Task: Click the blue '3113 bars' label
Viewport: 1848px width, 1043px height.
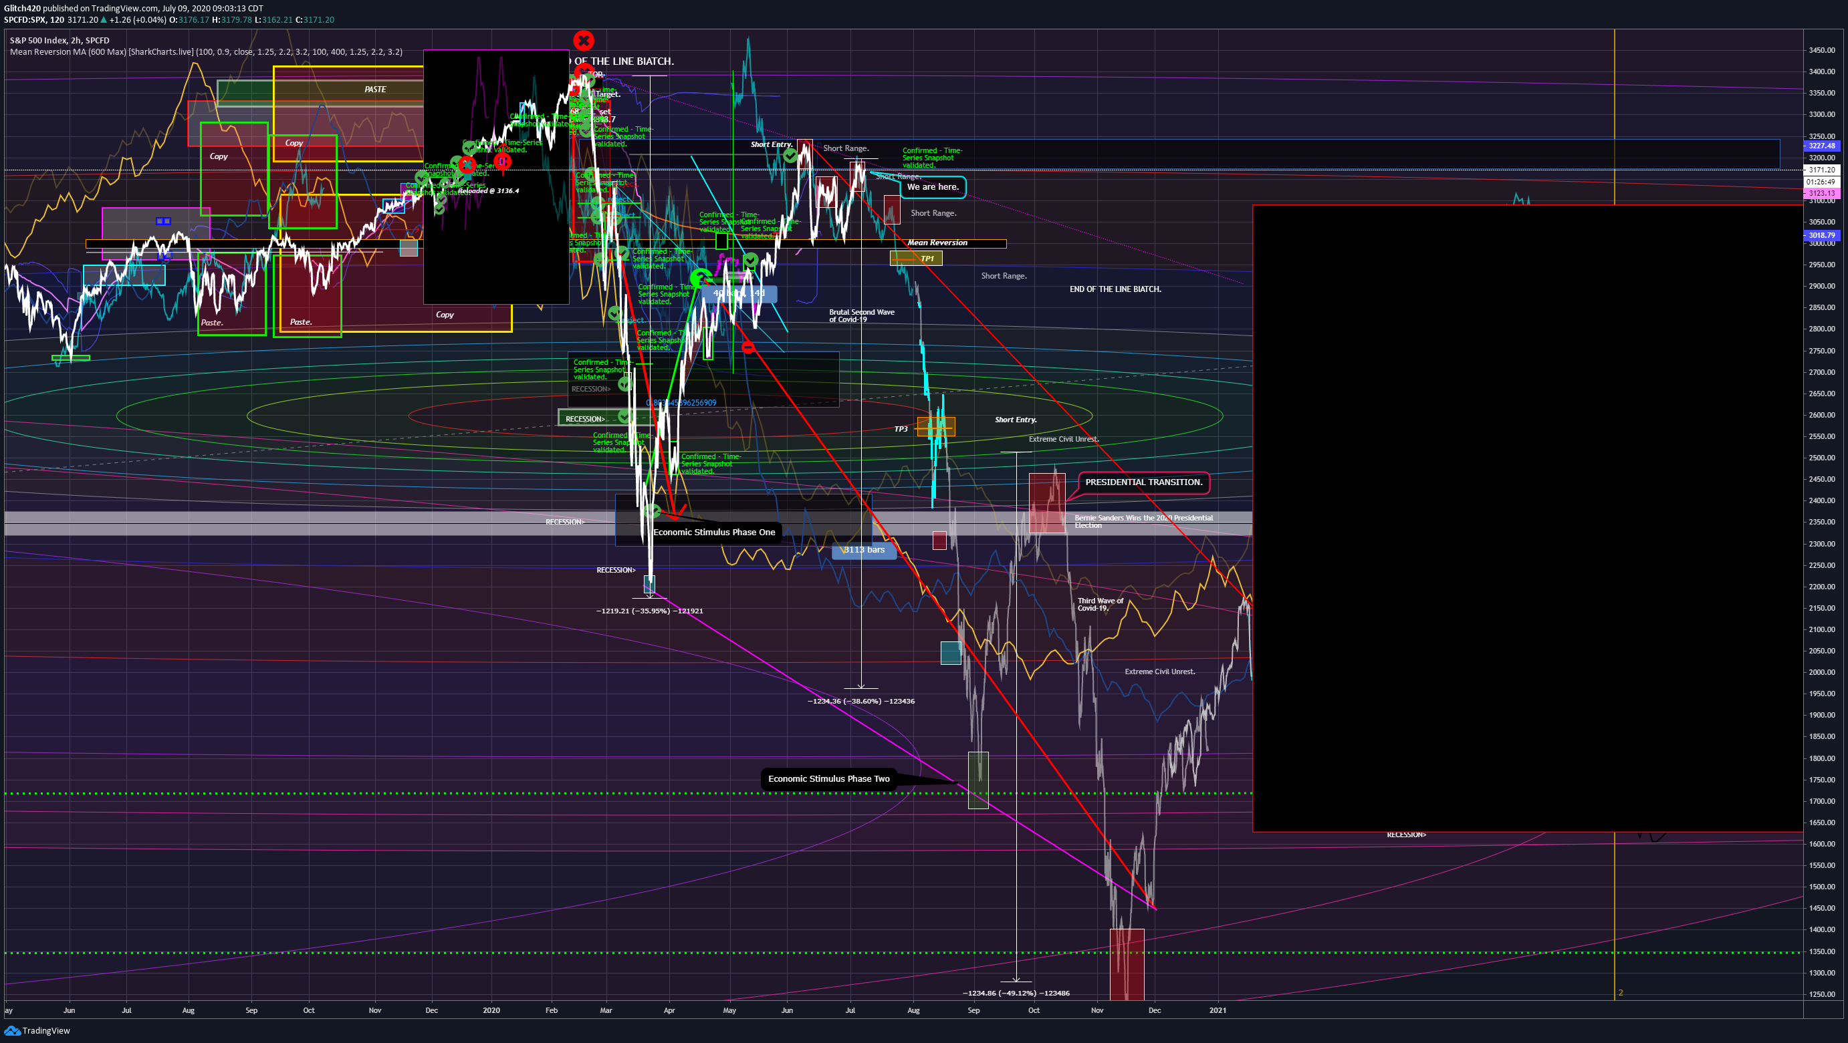Action: click(x=864, y=551)
